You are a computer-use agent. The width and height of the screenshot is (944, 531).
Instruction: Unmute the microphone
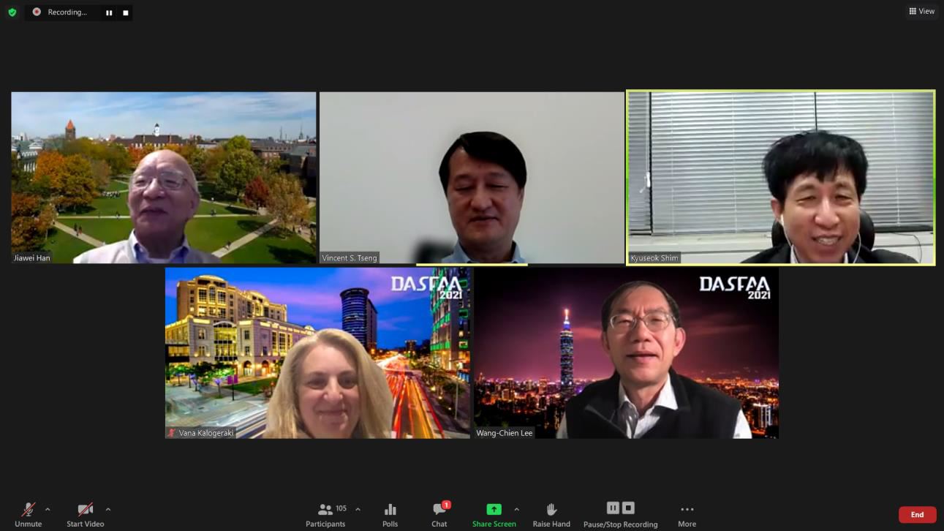pos(29,514)
